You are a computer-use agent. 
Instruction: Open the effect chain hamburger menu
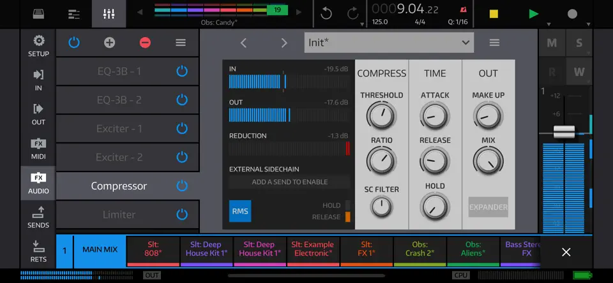pos(181,43)
